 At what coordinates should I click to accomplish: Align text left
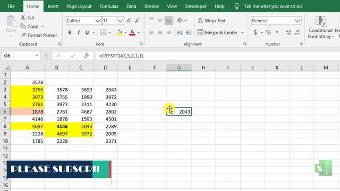tap(151, 32)
